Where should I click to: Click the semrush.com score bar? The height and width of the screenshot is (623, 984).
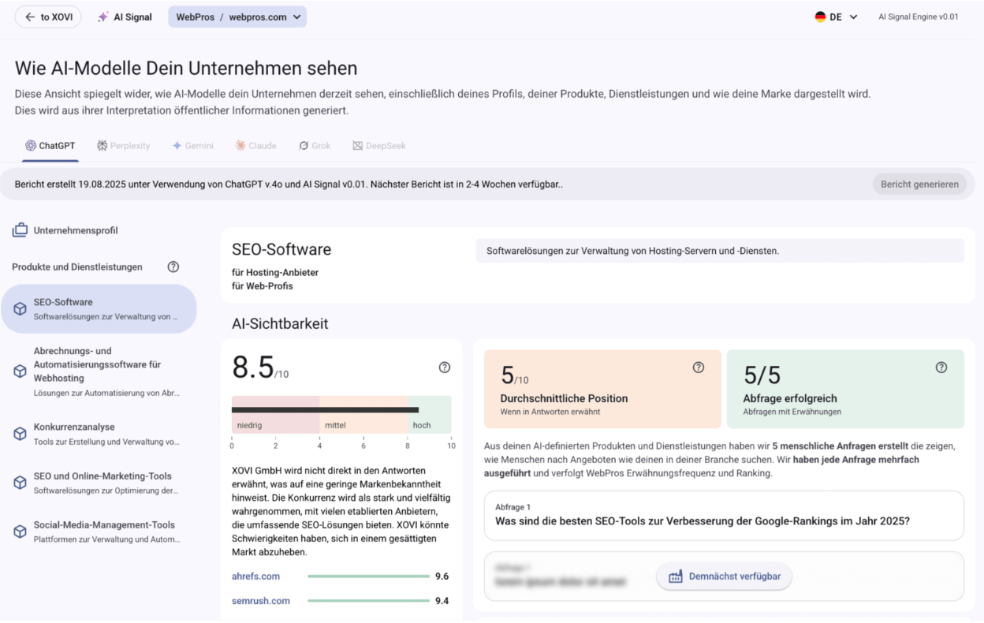367,601
